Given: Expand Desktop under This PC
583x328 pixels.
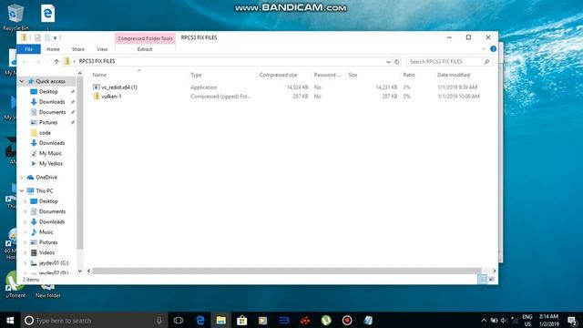Looking at the screenshot, I should 25,201.
